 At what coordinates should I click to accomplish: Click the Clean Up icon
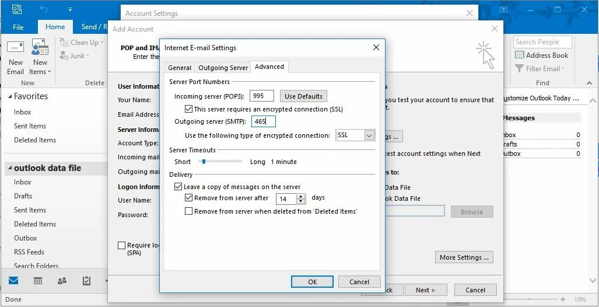tap(65, 43)
